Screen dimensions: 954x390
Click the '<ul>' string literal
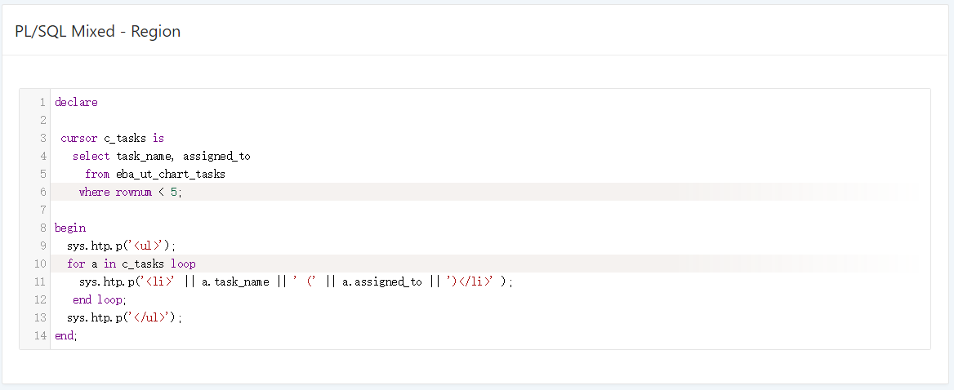147,246
